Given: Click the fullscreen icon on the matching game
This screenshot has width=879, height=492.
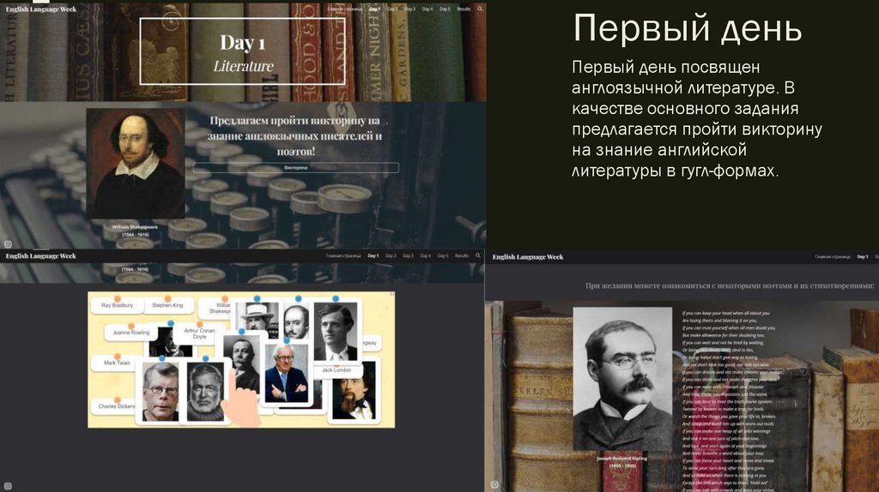Looking at the screenshot, I should [x=391, y=294].
